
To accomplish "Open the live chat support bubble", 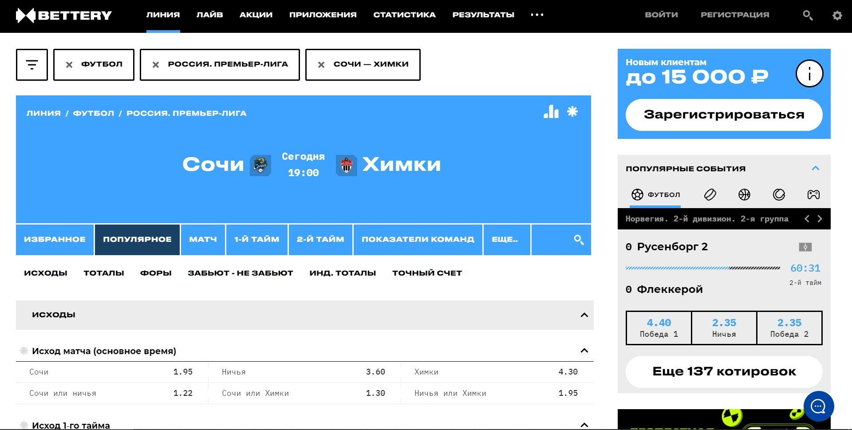I will point(818,406).
